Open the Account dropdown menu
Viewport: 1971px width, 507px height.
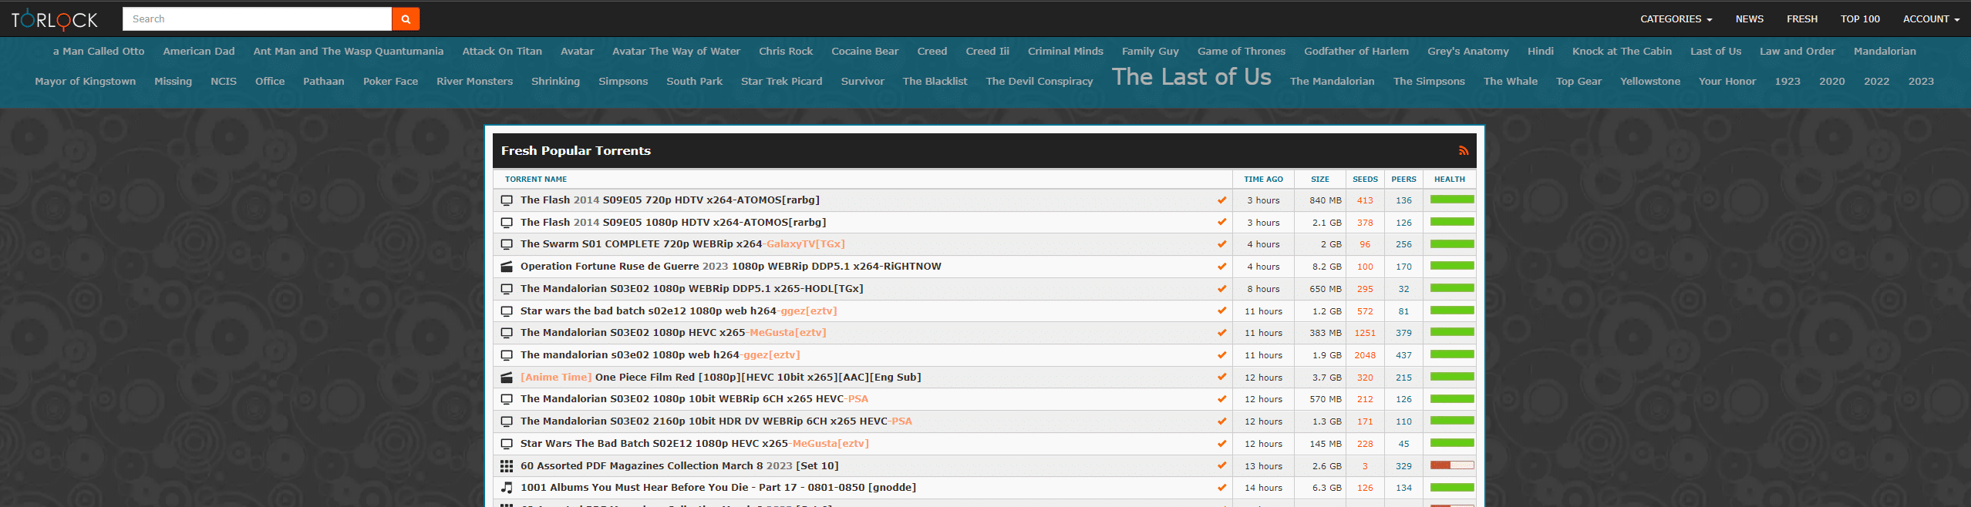click(x=1930, y=19)
